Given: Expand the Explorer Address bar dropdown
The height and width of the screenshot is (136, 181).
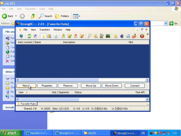Looking at the screenshot, I should (x=166, y=23).
